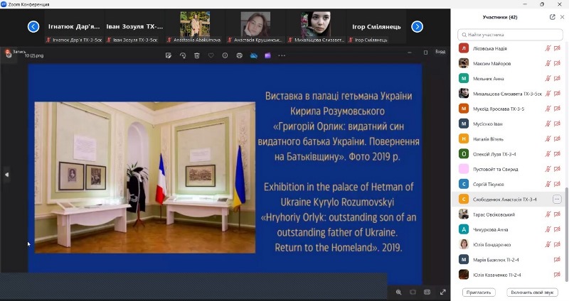Click the Пригласить button
The image size is (569, 301).
(479, 292)
